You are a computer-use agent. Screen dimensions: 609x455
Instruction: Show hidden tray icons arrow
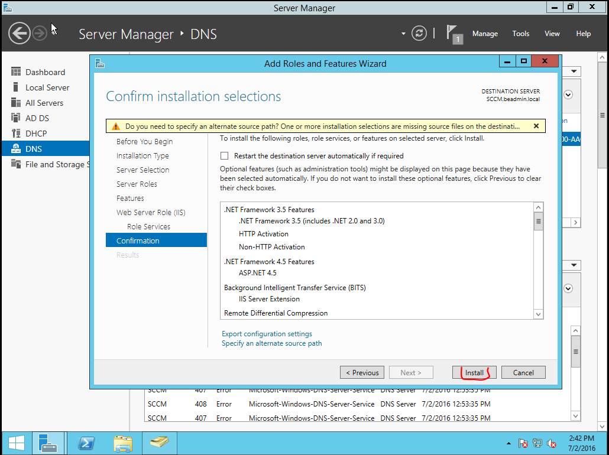(x=509, y=443)
